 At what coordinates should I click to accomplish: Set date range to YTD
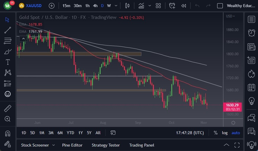[70, 133]
